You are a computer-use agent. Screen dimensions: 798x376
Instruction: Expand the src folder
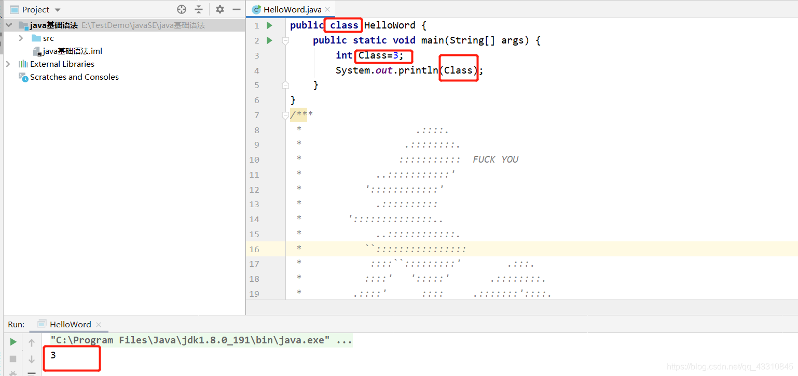[x=21, y=38]
